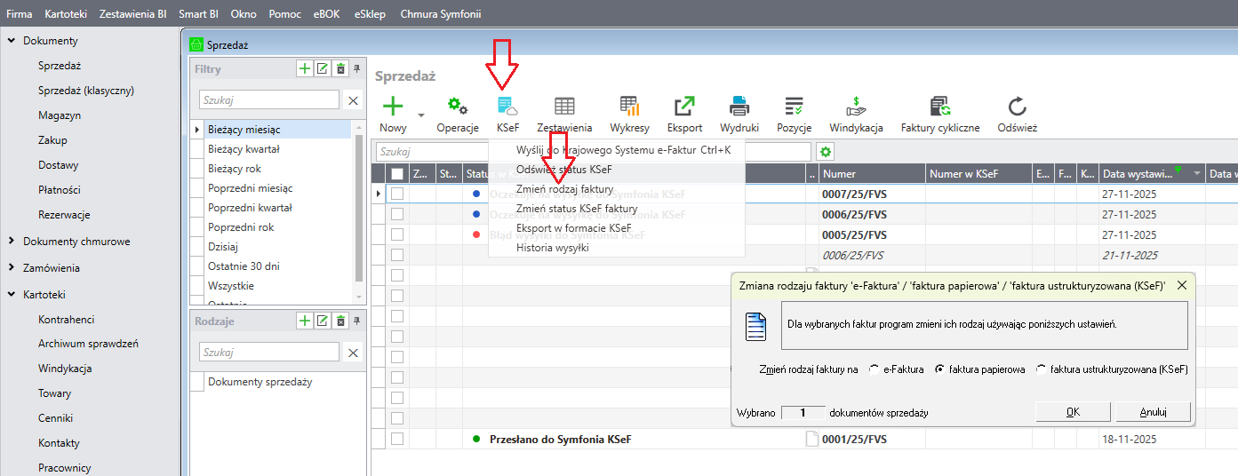
Task: Open Windykacja toolbar icon
Action: [x=856, y=107]
